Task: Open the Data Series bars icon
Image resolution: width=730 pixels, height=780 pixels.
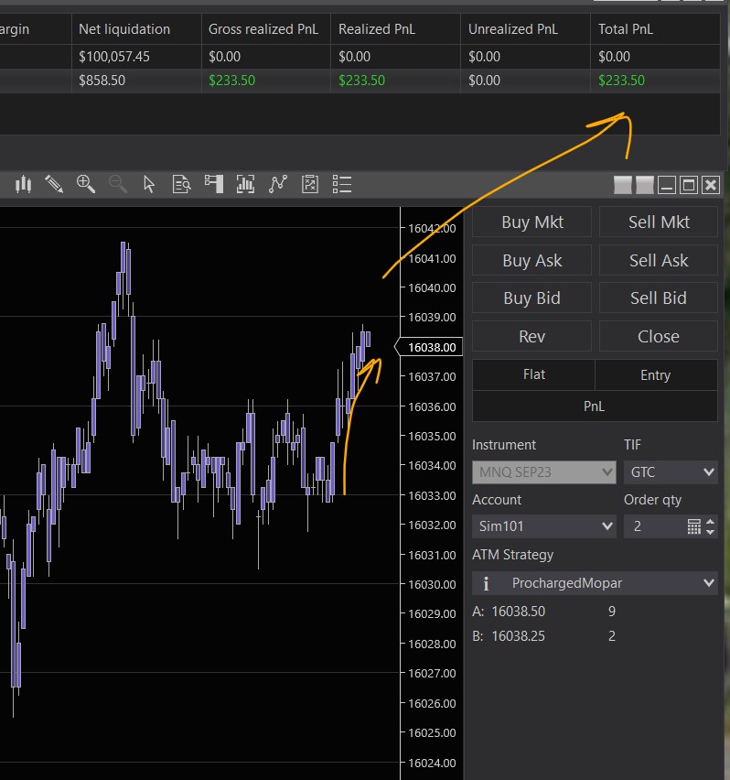Action: (x=245, y=184)
